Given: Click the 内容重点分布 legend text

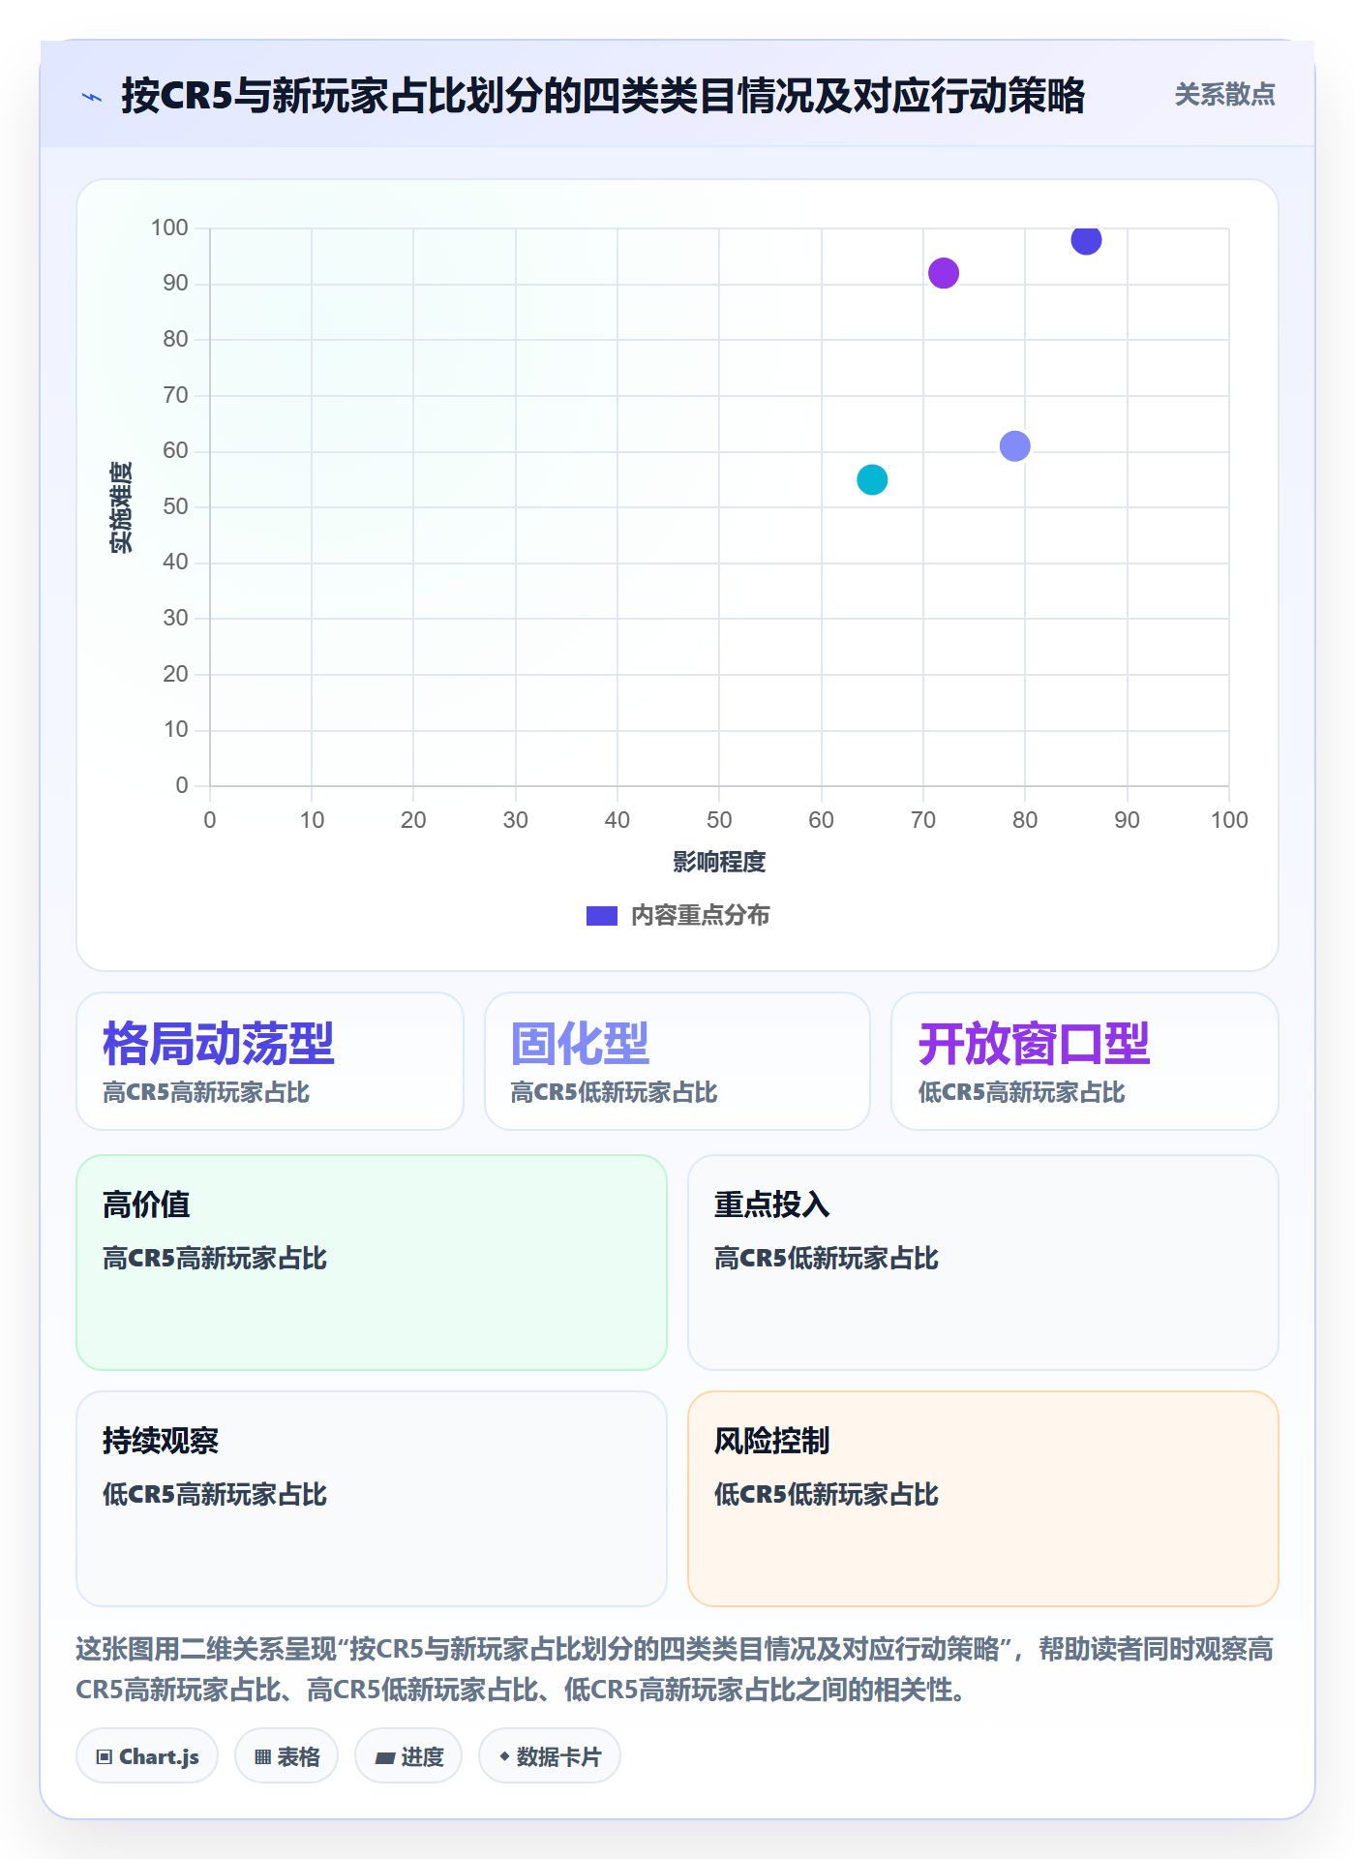Looking at the screenshot, I should click(x=700, y=915).
